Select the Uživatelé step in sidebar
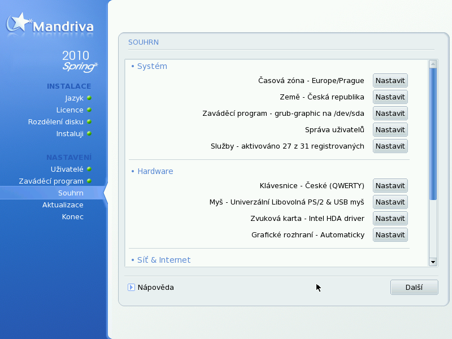The width and height of the screenshot is (452, 339). coord(67,169)
